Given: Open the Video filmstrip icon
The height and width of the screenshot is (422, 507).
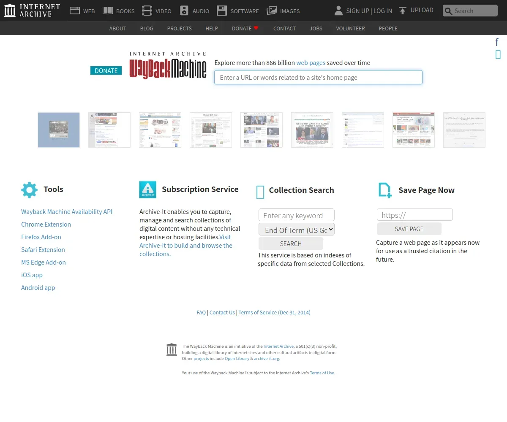Looking at the screenshot, I should click(147, 11).
